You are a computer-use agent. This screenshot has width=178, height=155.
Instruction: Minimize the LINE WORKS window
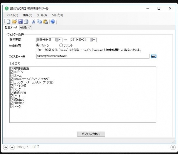148,8
